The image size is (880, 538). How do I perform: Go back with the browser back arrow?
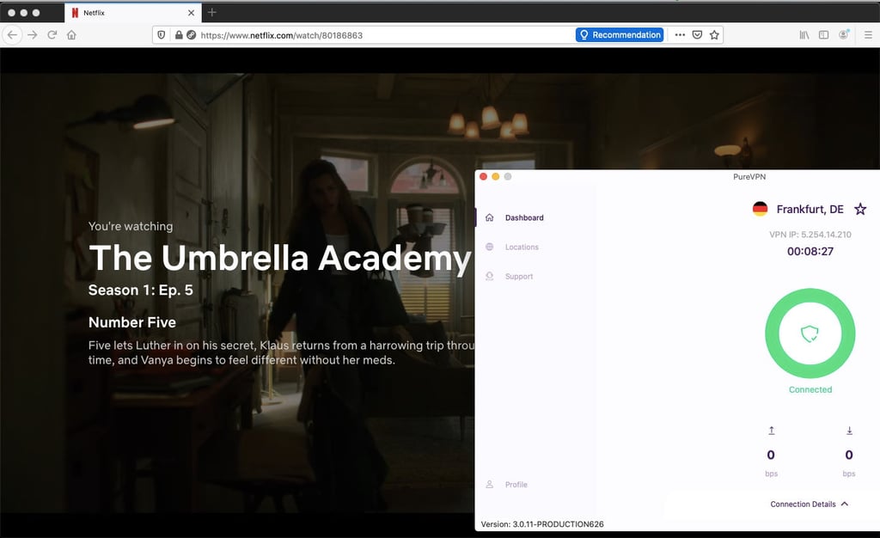pyautogui.click(x=12, y=34)
